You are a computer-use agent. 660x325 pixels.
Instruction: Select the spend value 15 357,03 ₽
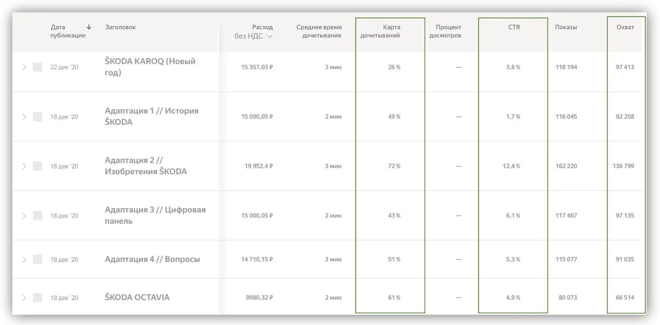point(257,67)
